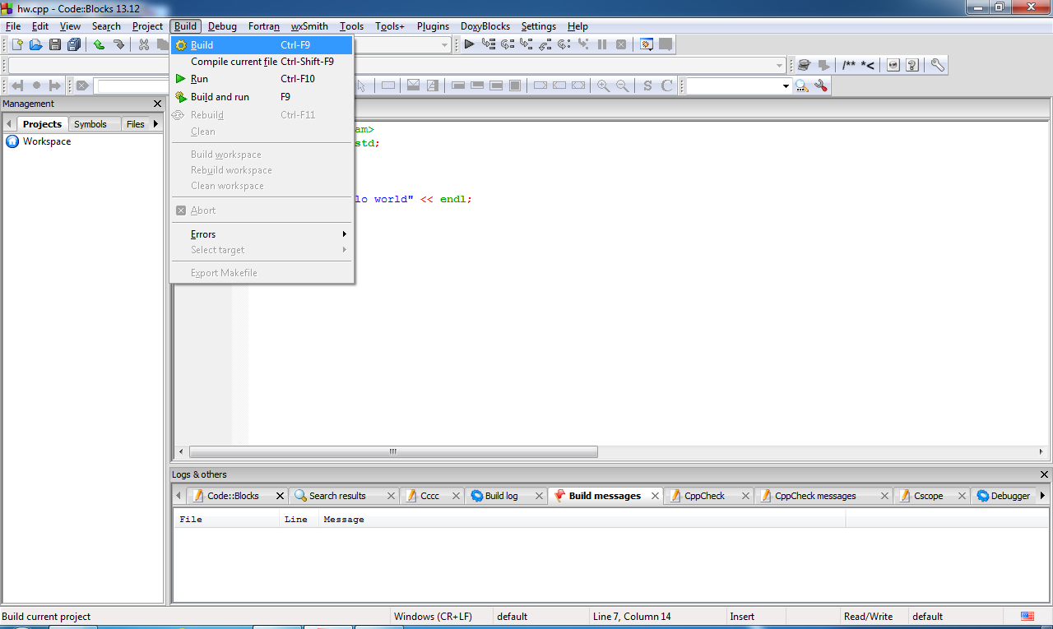Open the build target dropdown
1053x629 pixels.
(445, 44)
